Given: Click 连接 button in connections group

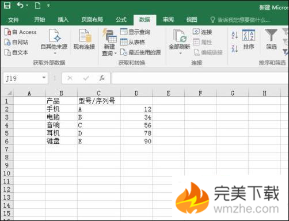Looking at the screenshot, I should (x=203, y=32).
